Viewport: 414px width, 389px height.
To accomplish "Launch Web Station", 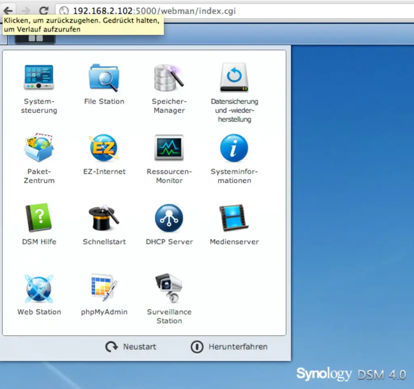I will (39, 288).
